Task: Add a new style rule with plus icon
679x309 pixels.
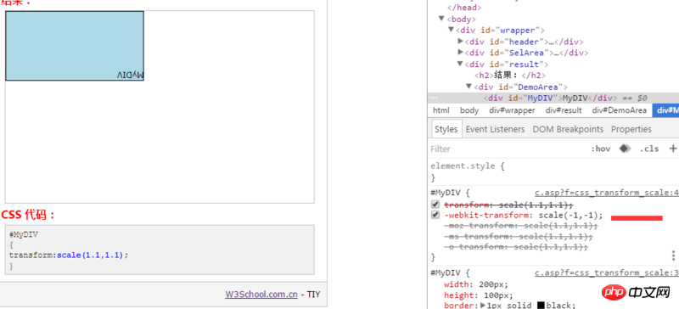Action: pos(673,149)
